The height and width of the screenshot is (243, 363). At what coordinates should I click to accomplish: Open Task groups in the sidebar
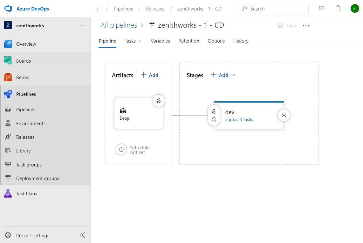(x=29, y=165)
